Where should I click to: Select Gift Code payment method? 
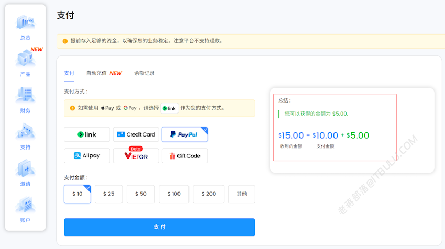pos(185,156)
